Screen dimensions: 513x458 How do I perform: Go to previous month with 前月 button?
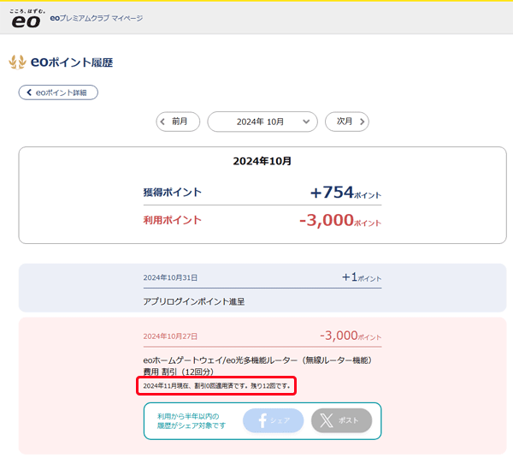tap(178, 122)
